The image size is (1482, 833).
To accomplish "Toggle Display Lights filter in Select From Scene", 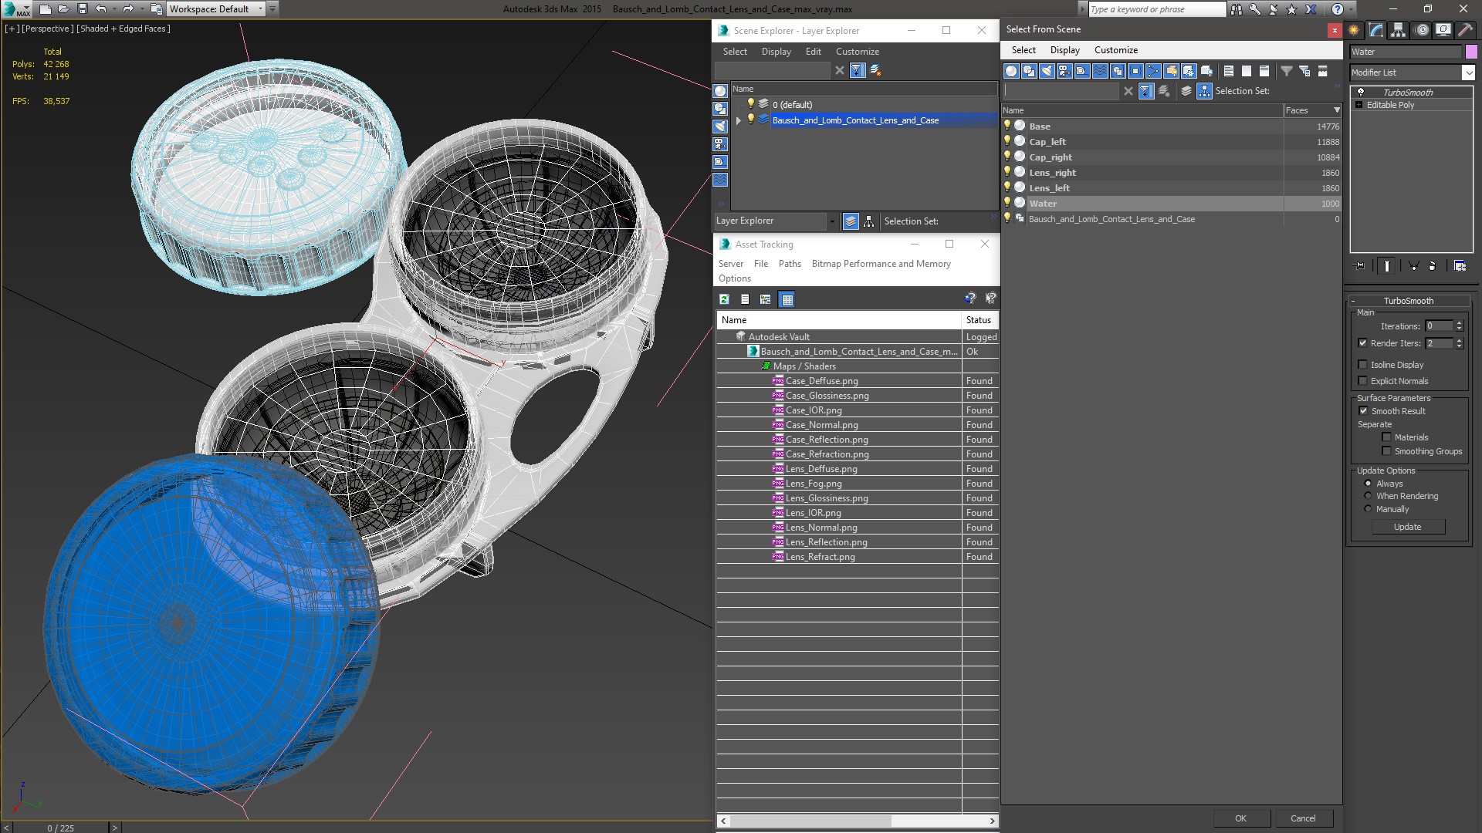I will (1047, 71).
